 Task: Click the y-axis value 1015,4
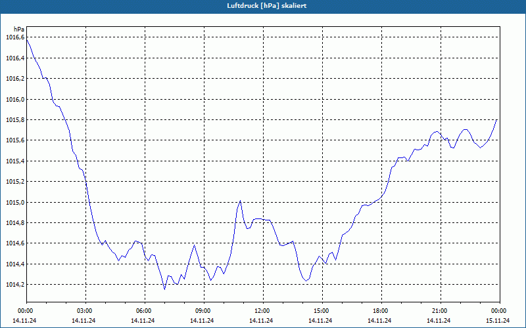coord(15,161)
